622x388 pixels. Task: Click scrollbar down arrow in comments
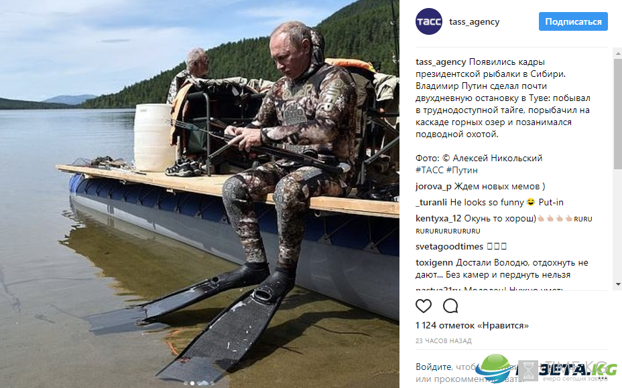(618, 284)
